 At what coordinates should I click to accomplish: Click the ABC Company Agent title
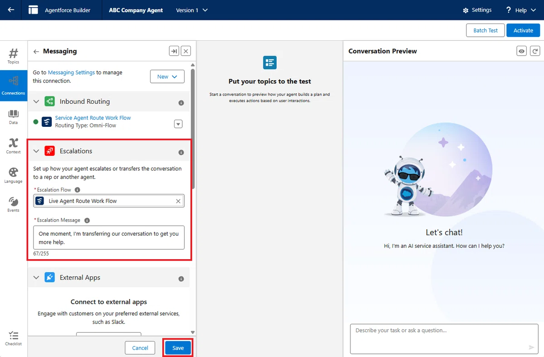point(136,10)
